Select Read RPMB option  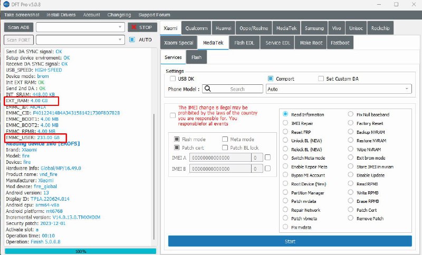(350, 183)
